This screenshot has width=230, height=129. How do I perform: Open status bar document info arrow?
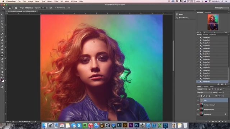coord(35,121)
